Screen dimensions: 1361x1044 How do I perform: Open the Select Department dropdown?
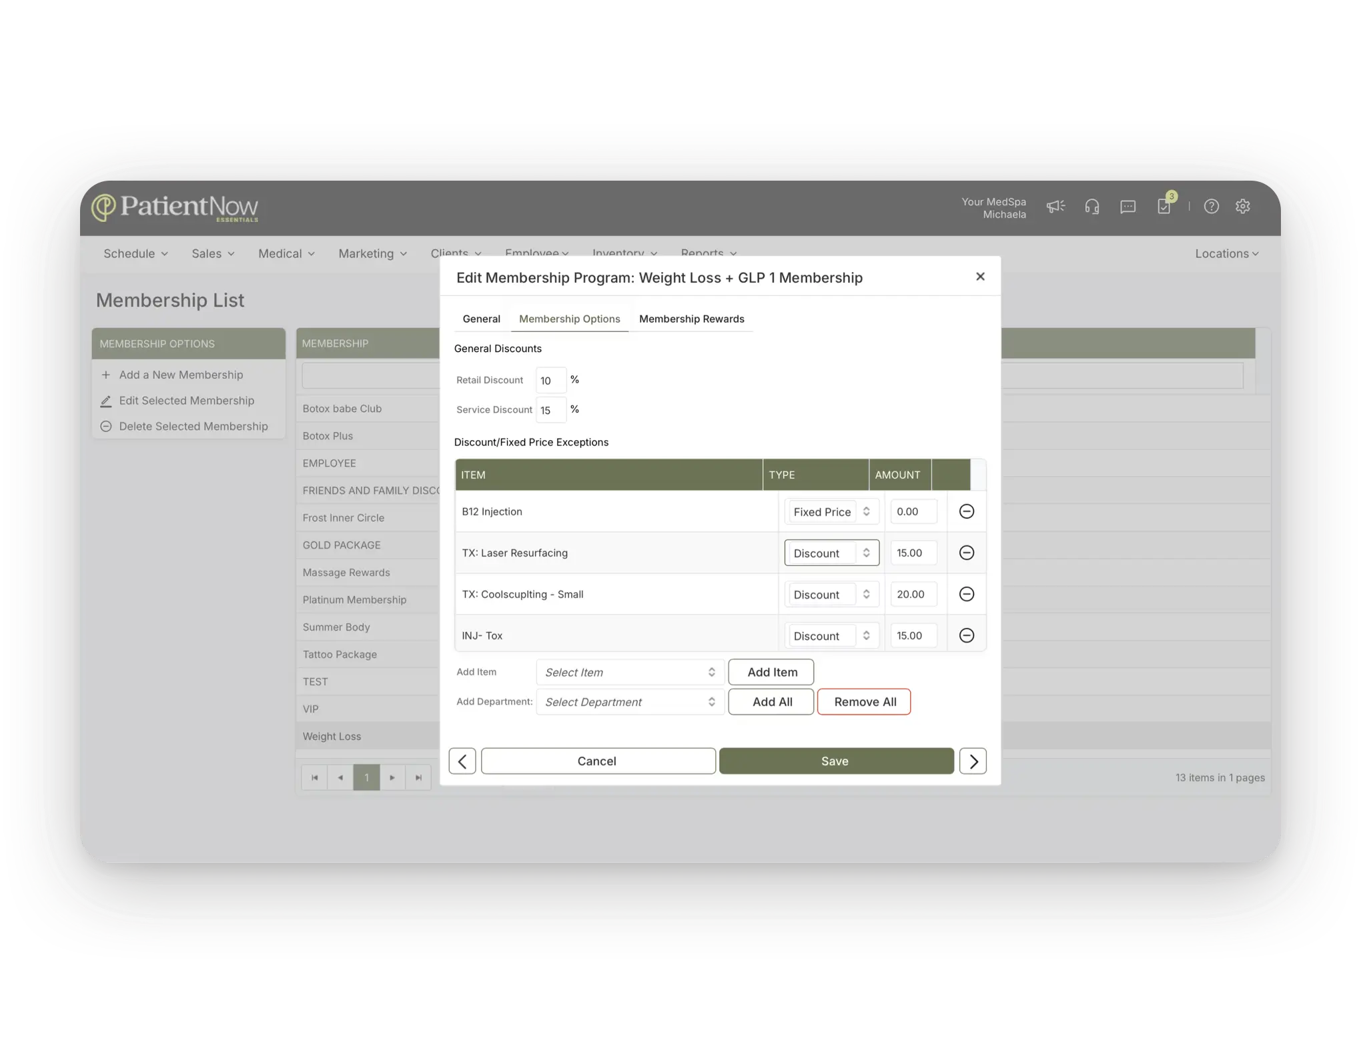coord(630,701)
